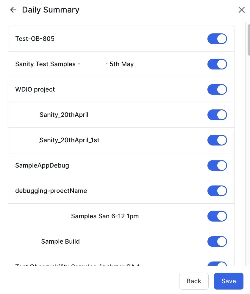Toggle the partially visible bottom row switch
This screenshot has height=294, width=250.
(x=217, y=264)
